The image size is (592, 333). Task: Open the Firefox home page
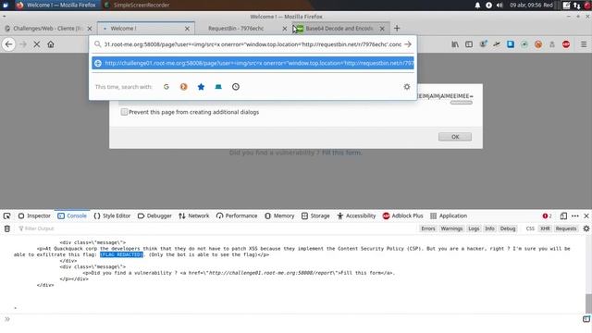(51, 44)
